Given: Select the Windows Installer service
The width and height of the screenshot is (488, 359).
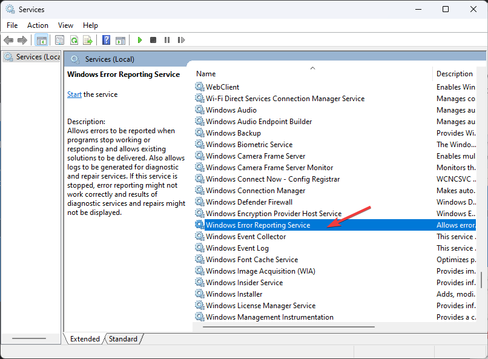Looking at the screenshot, I should [x=335, y=294].
